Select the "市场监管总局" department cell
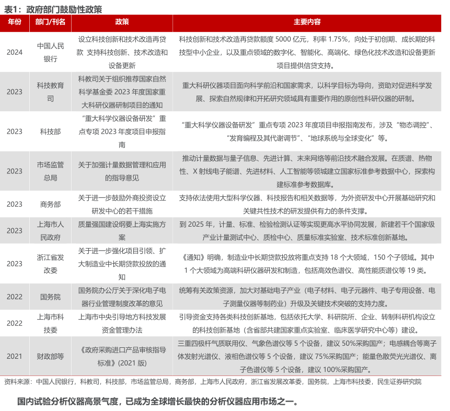This screenshot has height=411, width=450. 50,171
